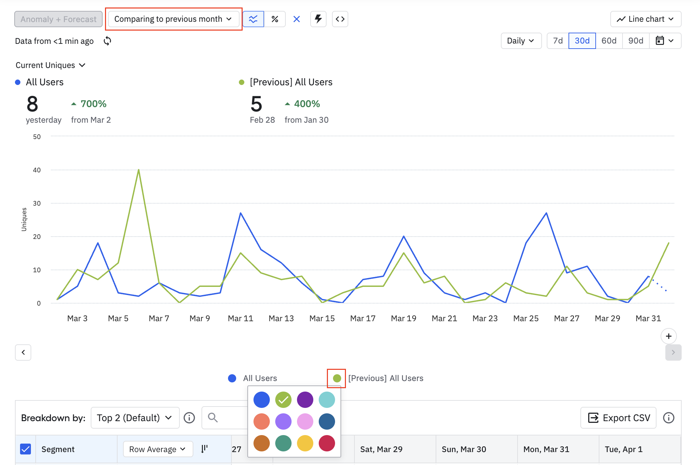Viewport: 700px width, 465px height.
Task: Click the column sort icon beside Row Average
Action: (x=204, y=449)
